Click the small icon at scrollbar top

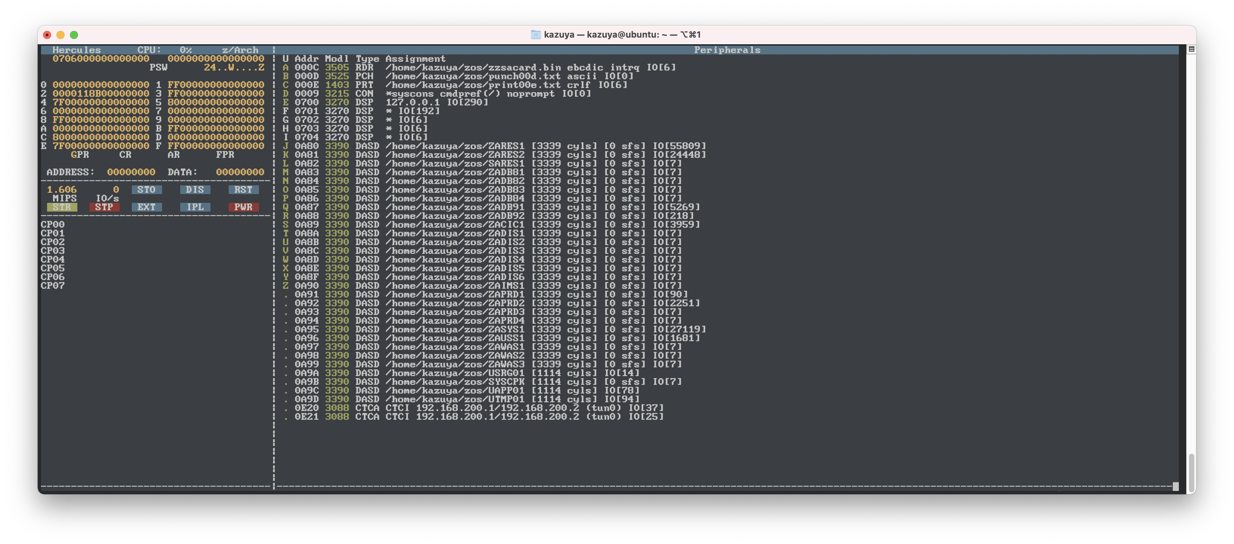pyautogui.click(x=1191, y=49)
